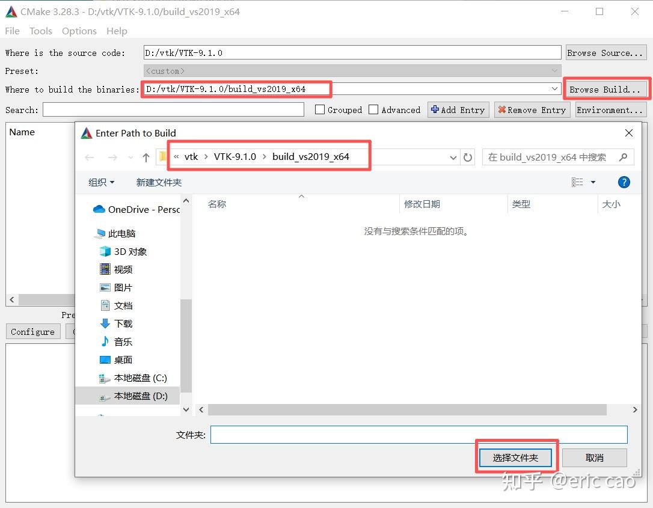This screenshot has width=653, height=508.
Task: Expand the build path dropdown arrow
Action: click(x=554, y=88)
